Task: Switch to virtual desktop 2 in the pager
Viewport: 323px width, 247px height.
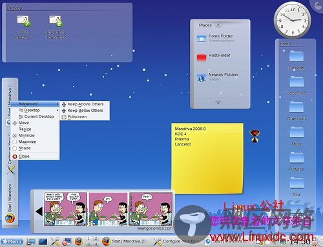Action: pos(96,239)
